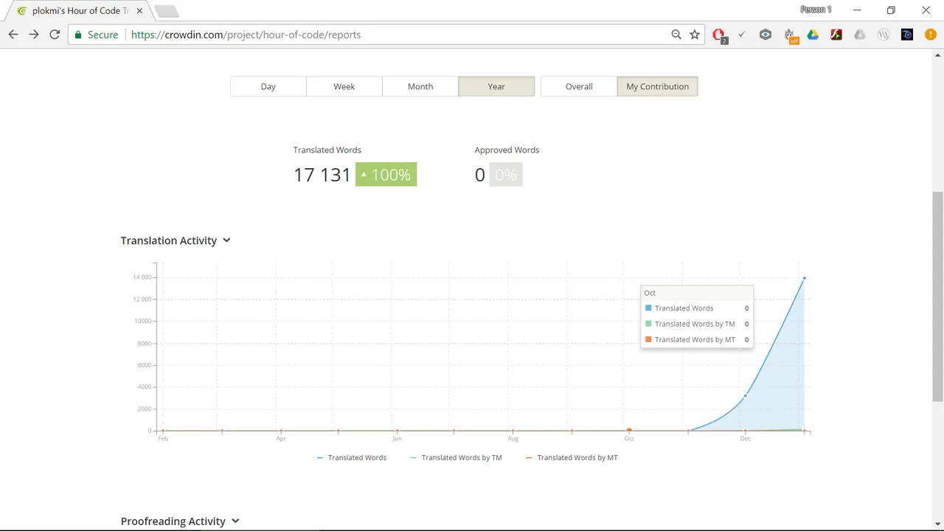Open the hexagon eye extension icon
The image size is (944, 531).
(x=766, y=35)
